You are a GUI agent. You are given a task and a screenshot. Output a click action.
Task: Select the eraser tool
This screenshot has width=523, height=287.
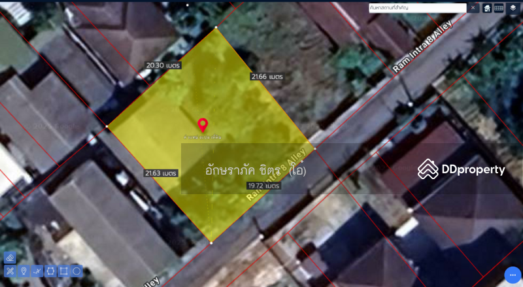[x=10, y=258]
